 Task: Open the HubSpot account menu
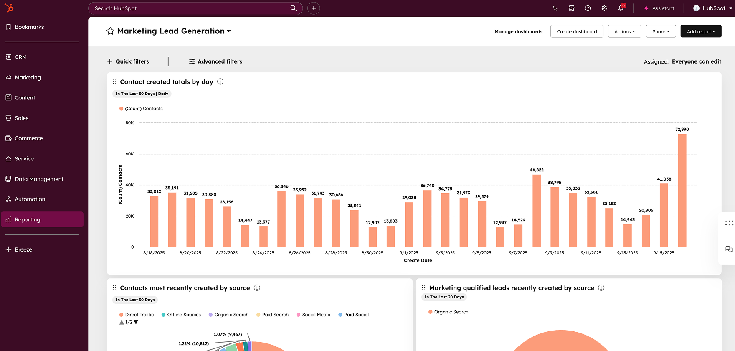click(713, 8)
